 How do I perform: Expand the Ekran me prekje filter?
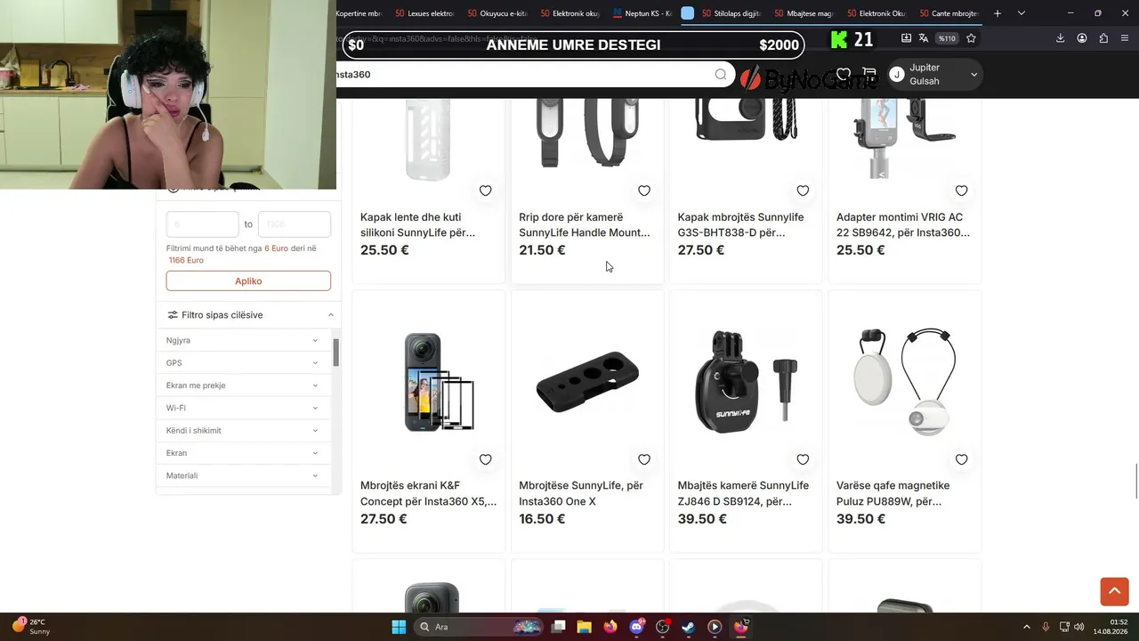tap(242, 385)
